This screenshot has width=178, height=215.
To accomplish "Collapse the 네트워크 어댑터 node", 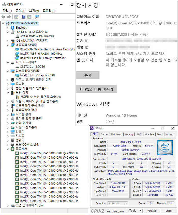I will [8, 45].
